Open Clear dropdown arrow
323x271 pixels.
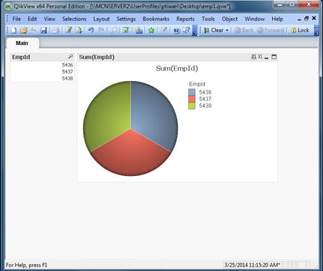[x=227, y=30]
